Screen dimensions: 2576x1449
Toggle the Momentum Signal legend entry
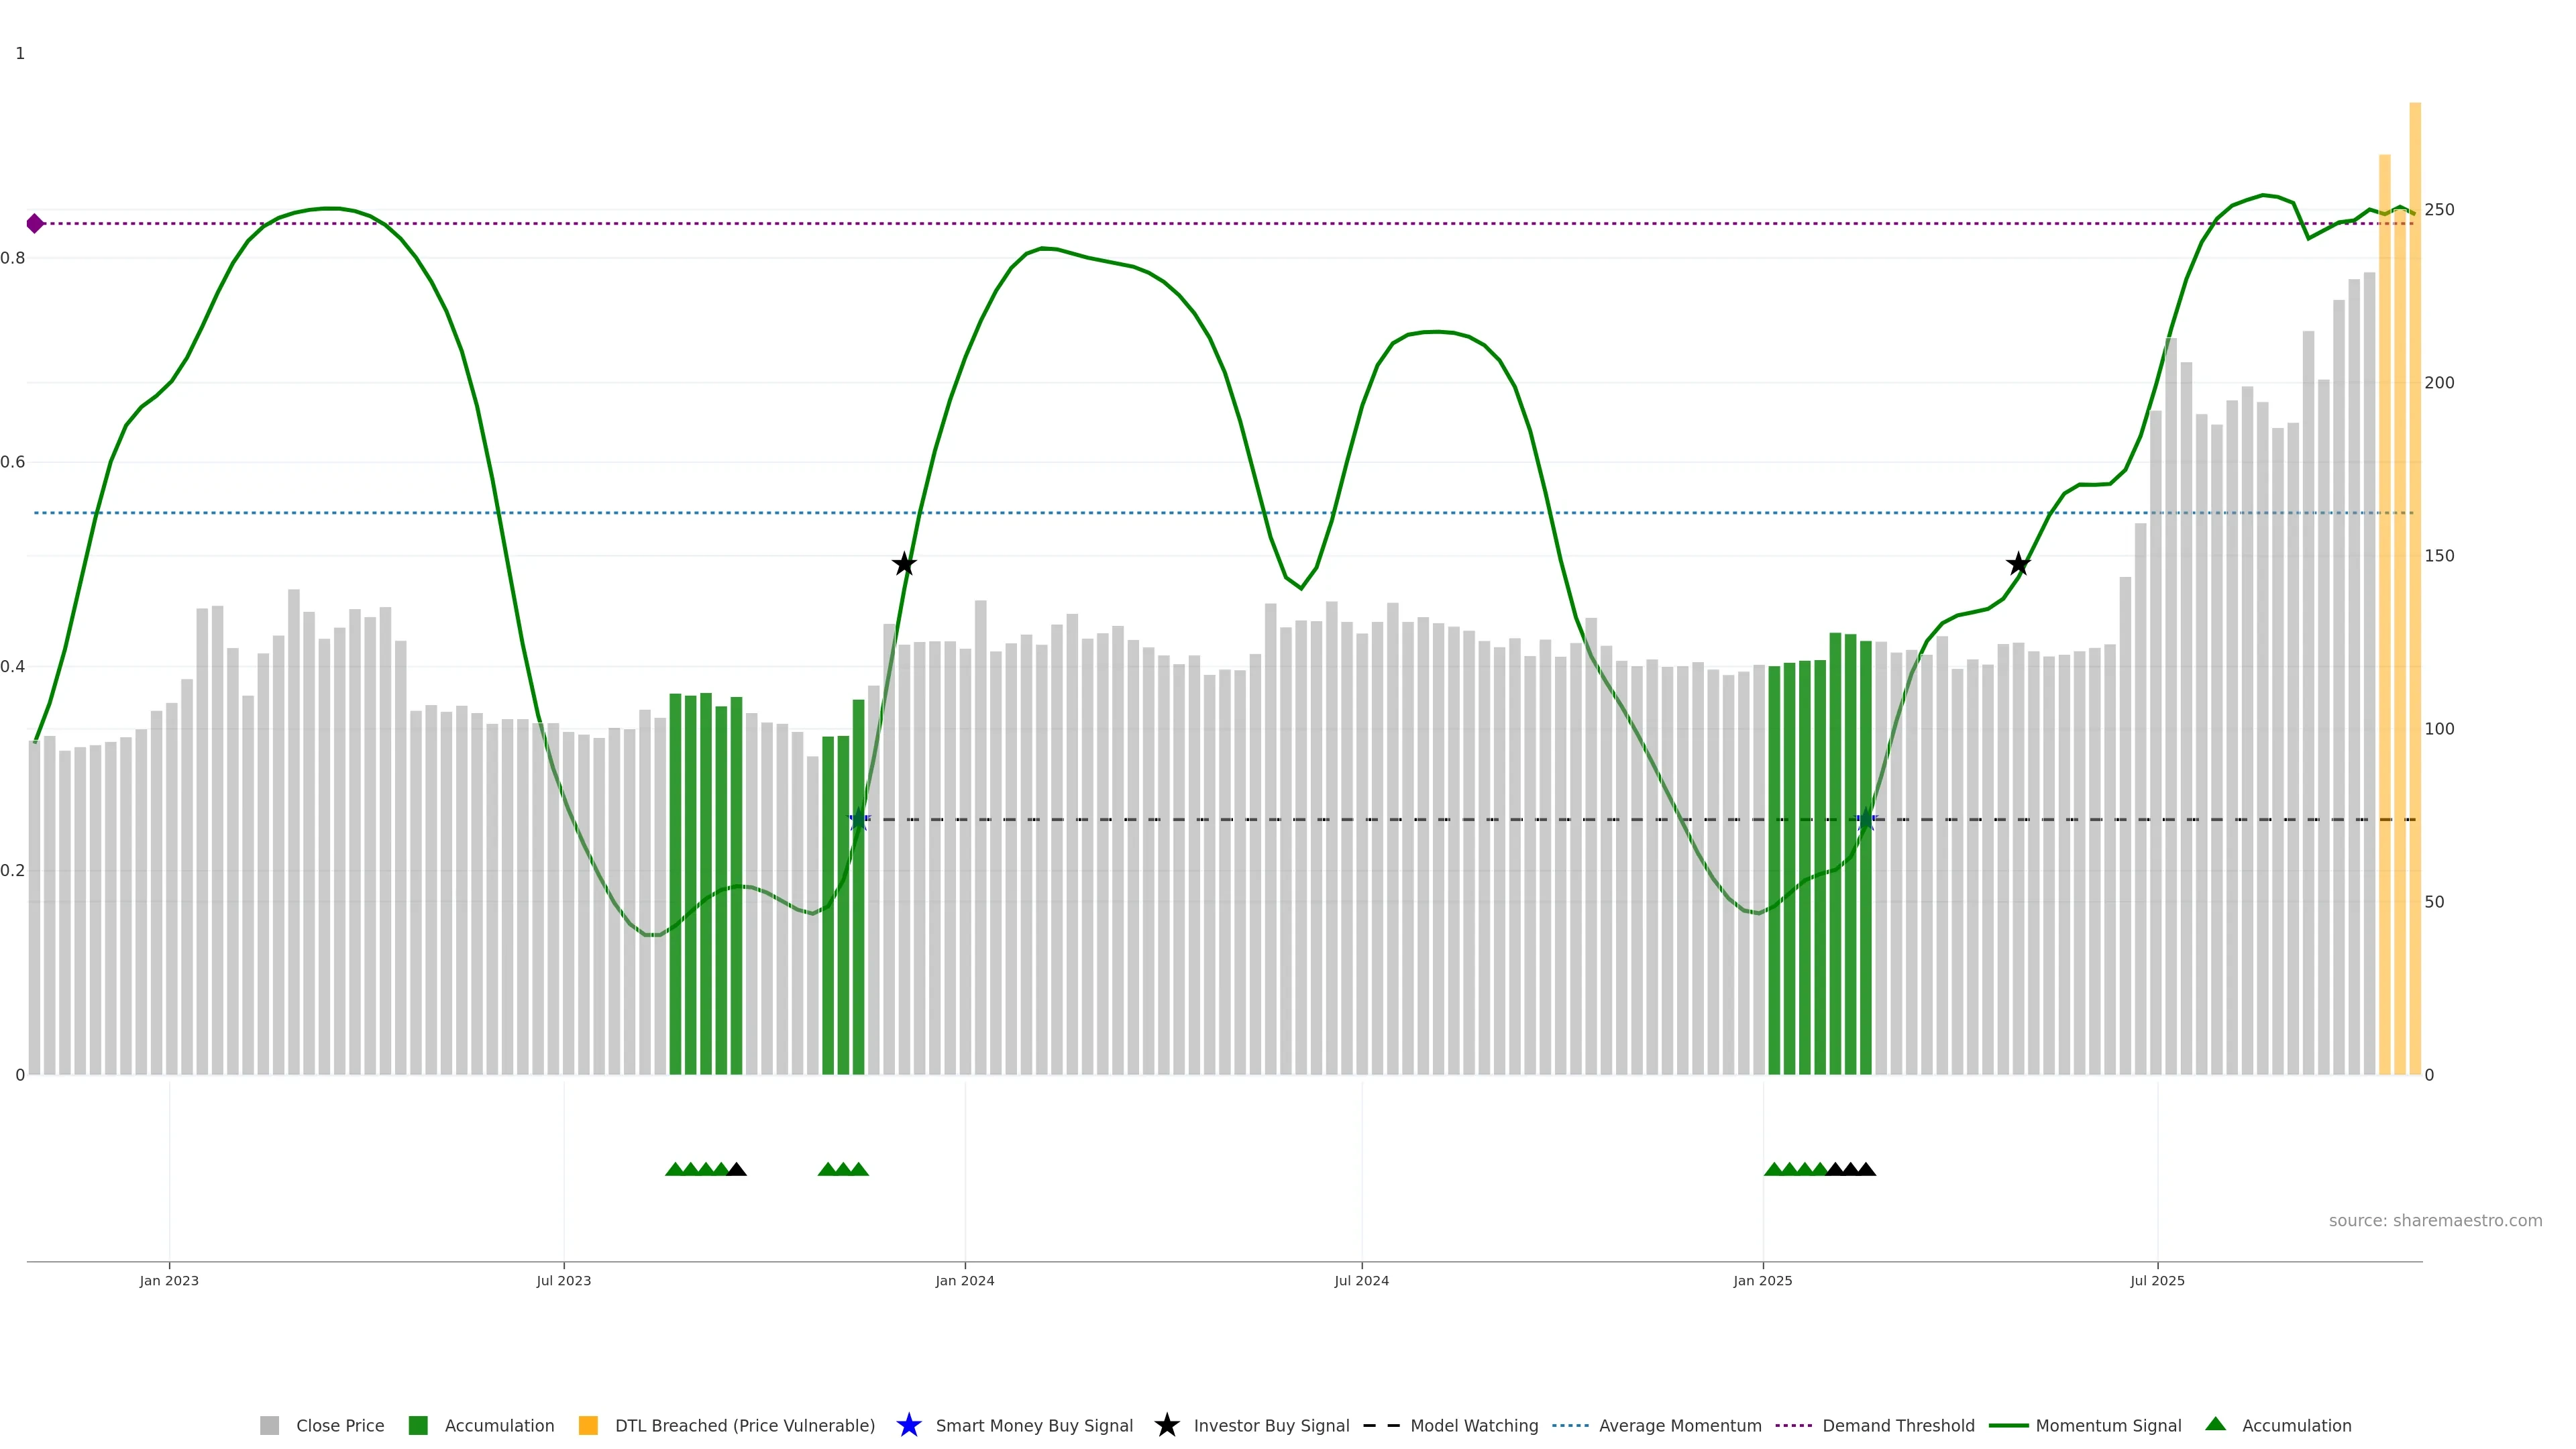pyautogui.click(x=2108, y=1426)
